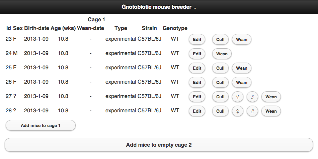318x159 pixels.
Task: Wean mouse 28
Action: click(x=271, y=111)
